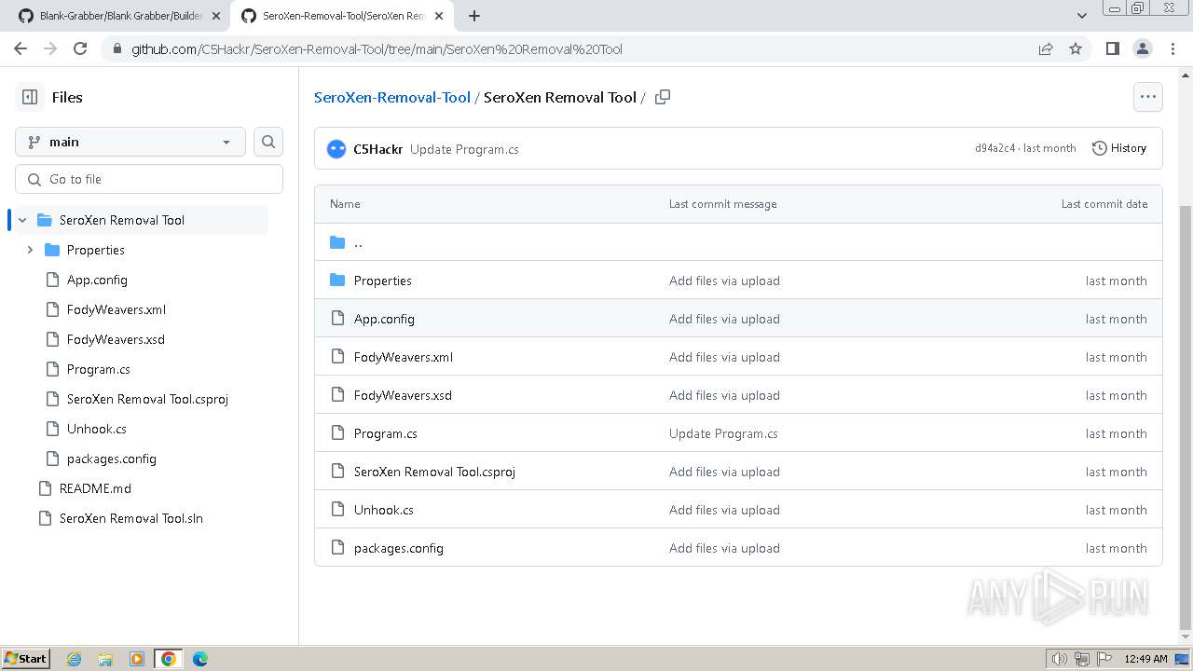Focus the Go to file field
This screenshot has height=671, width=1193.
click(x=149, y=179)
